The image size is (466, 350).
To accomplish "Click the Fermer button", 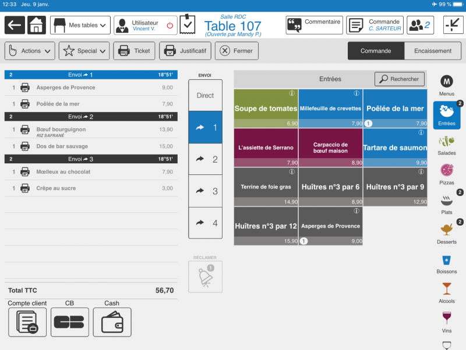I will point(236,51).
